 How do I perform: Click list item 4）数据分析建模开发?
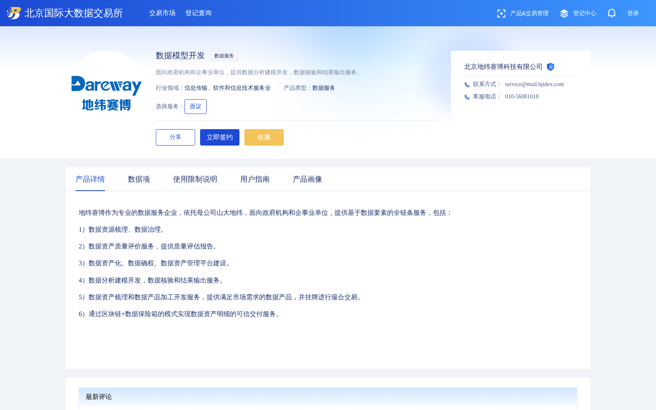(153, 280)
